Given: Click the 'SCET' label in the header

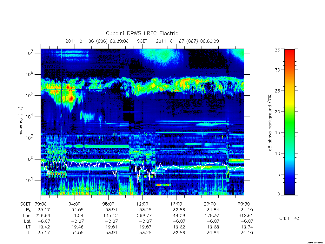Looking at the screenshot, I should tap(142, 41).
